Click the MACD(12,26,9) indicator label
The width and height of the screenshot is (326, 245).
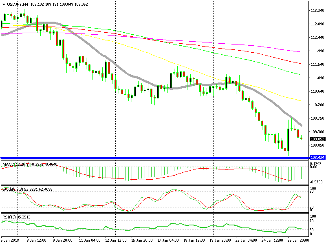point(16,165)
